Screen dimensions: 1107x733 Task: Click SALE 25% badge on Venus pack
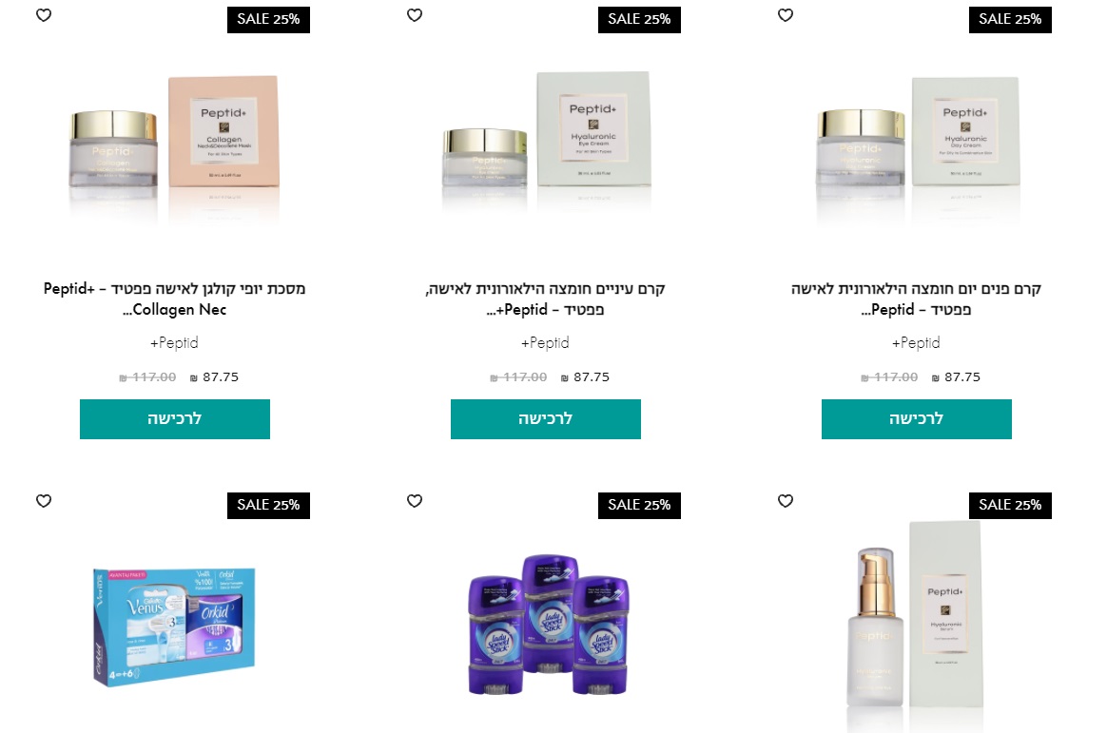click(x=268, y=505)
